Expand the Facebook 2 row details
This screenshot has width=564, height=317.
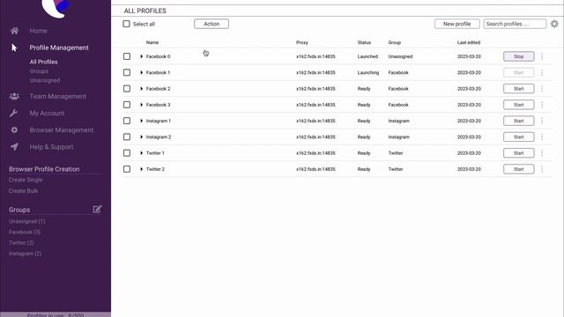click(x=141, y=88)
